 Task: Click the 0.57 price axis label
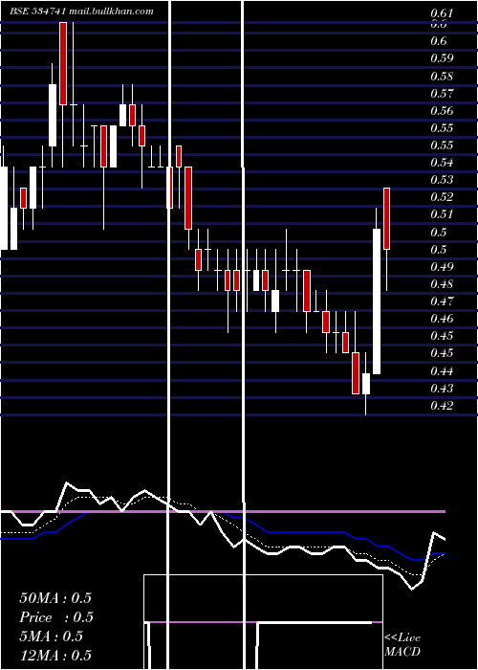(442, 93)
